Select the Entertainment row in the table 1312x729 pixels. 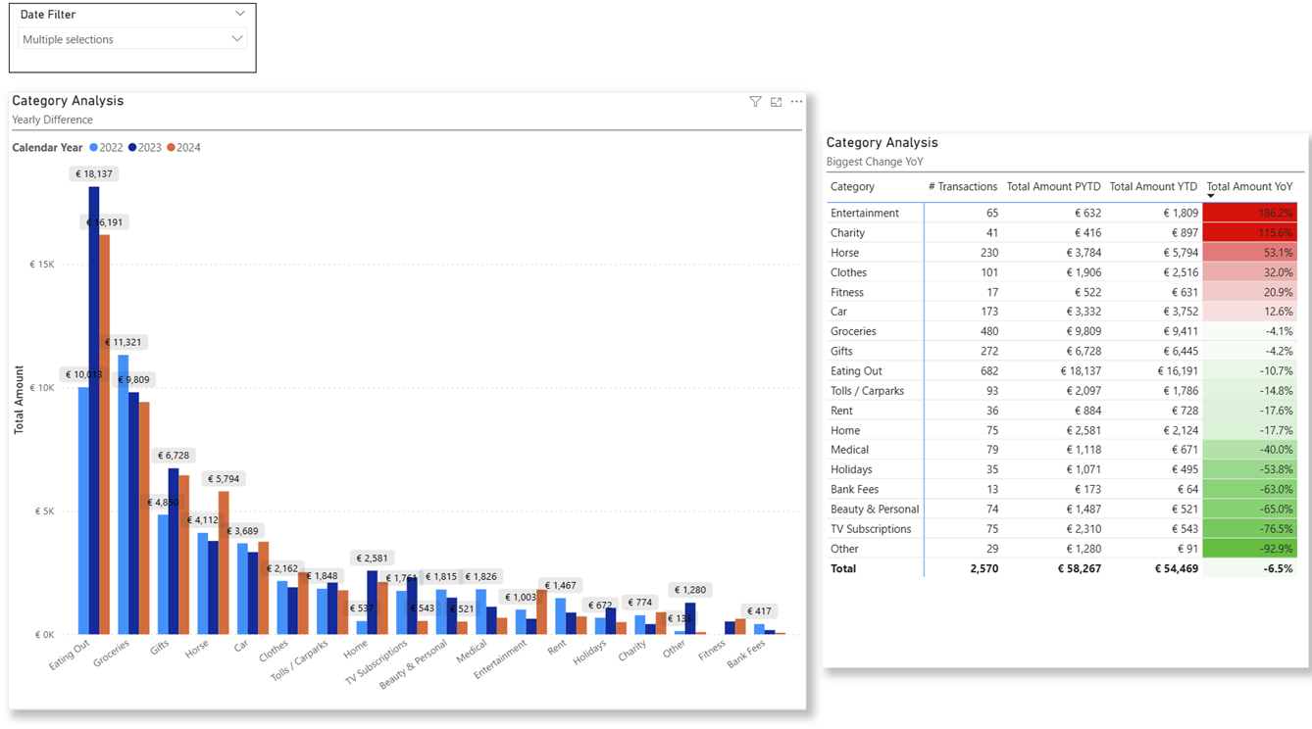pos(864,213)
